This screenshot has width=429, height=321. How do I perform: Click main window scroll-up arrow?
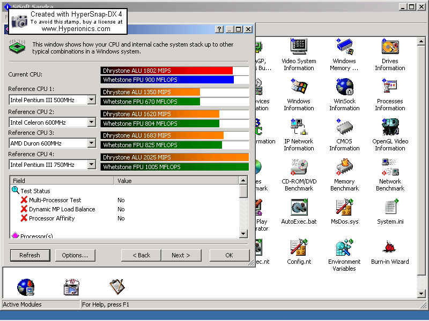coord(421,42)
